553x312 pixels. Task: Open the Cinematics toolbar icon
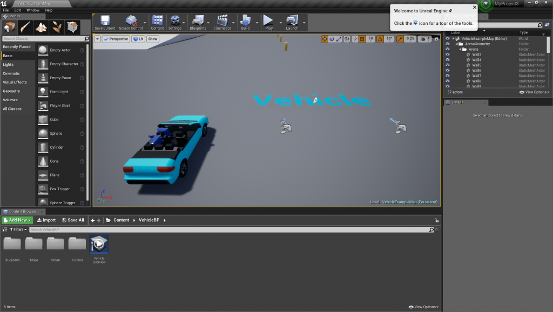tap(222, 23)
